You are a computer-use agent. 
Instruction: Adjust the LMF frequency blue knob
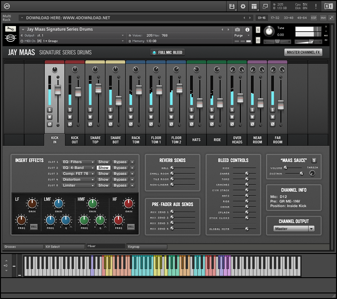click(x=50, y=220)
